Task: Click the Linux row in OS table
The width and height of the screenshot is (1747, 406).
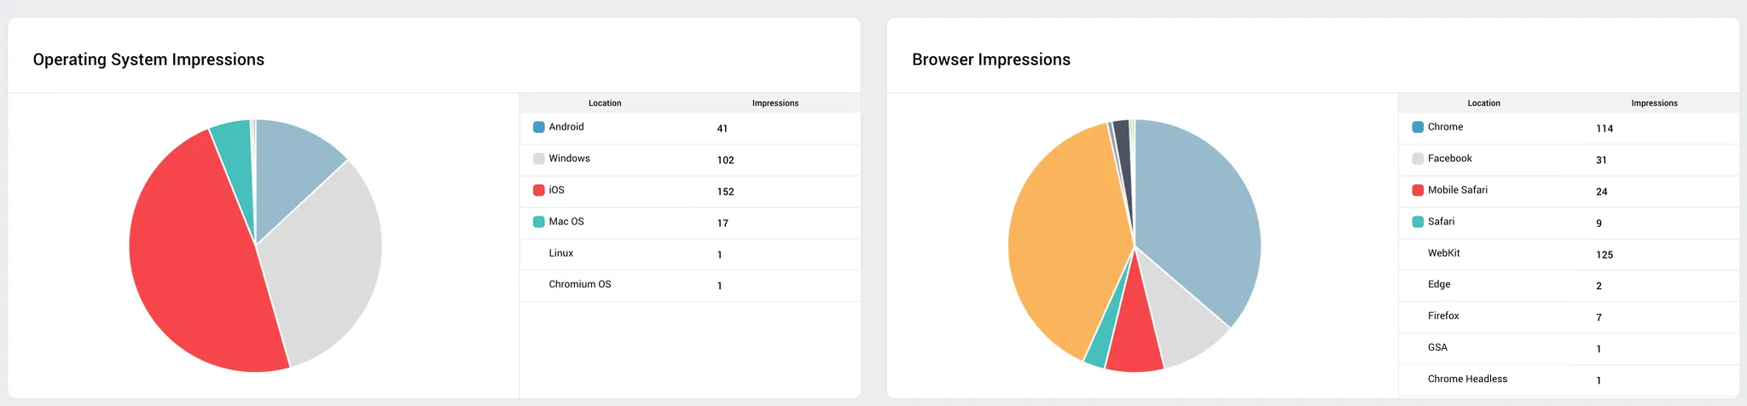Action: pos(690,254)
